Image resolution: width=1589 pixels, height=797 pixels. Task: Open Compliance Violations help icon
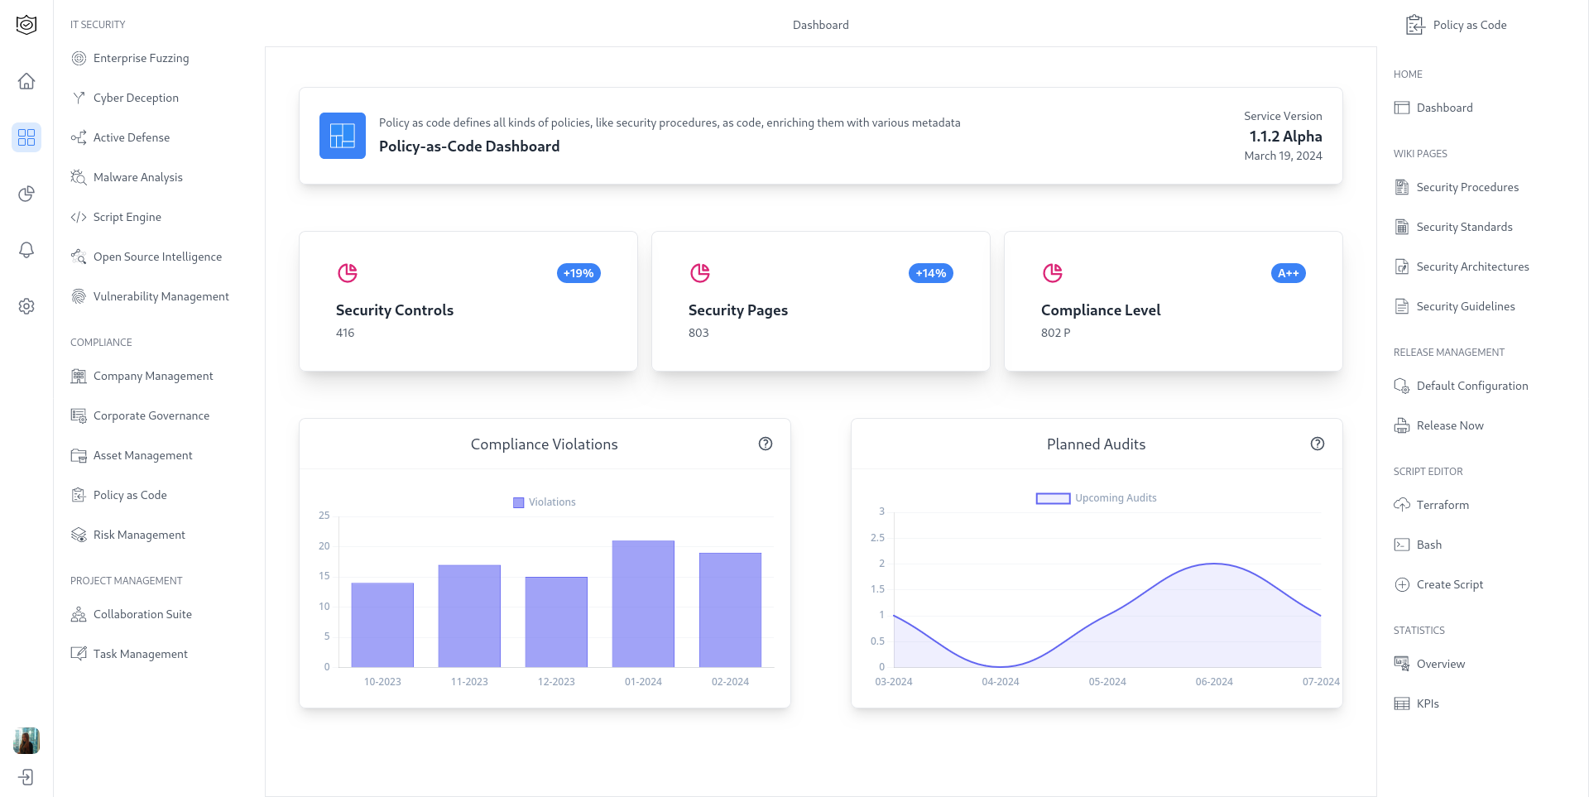click(x=766, y=444)
